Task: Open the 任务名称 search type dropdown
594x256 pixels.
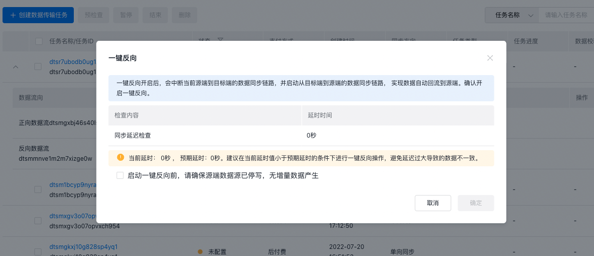Action: click(x=512, y=15)
